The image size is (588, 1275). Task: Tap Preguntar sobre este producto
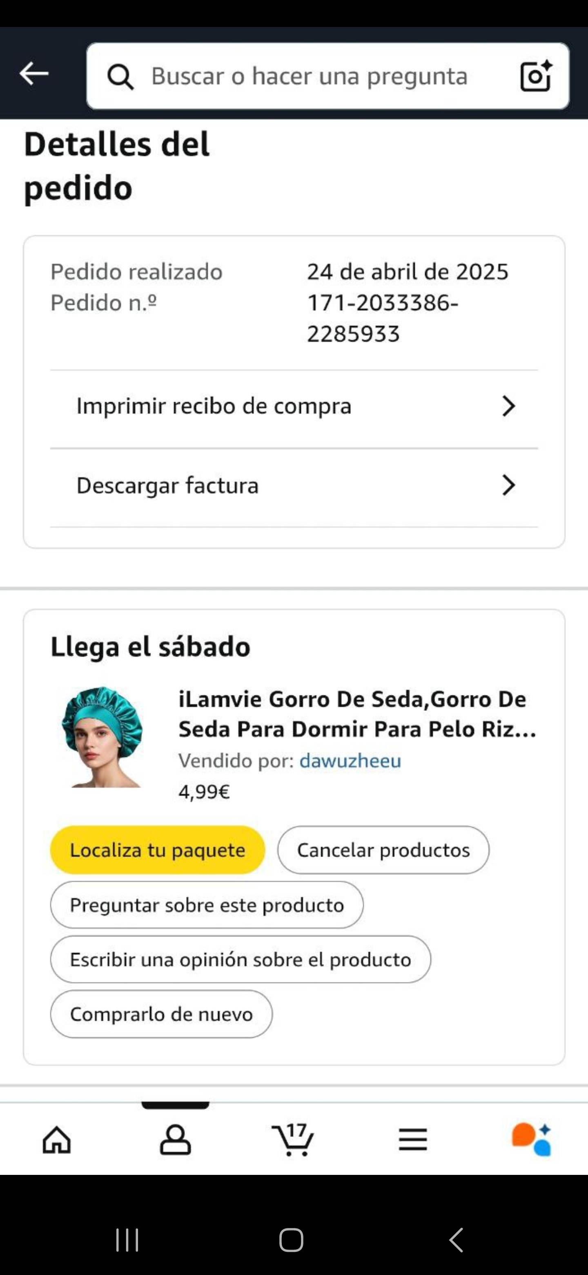pos(207,905)
